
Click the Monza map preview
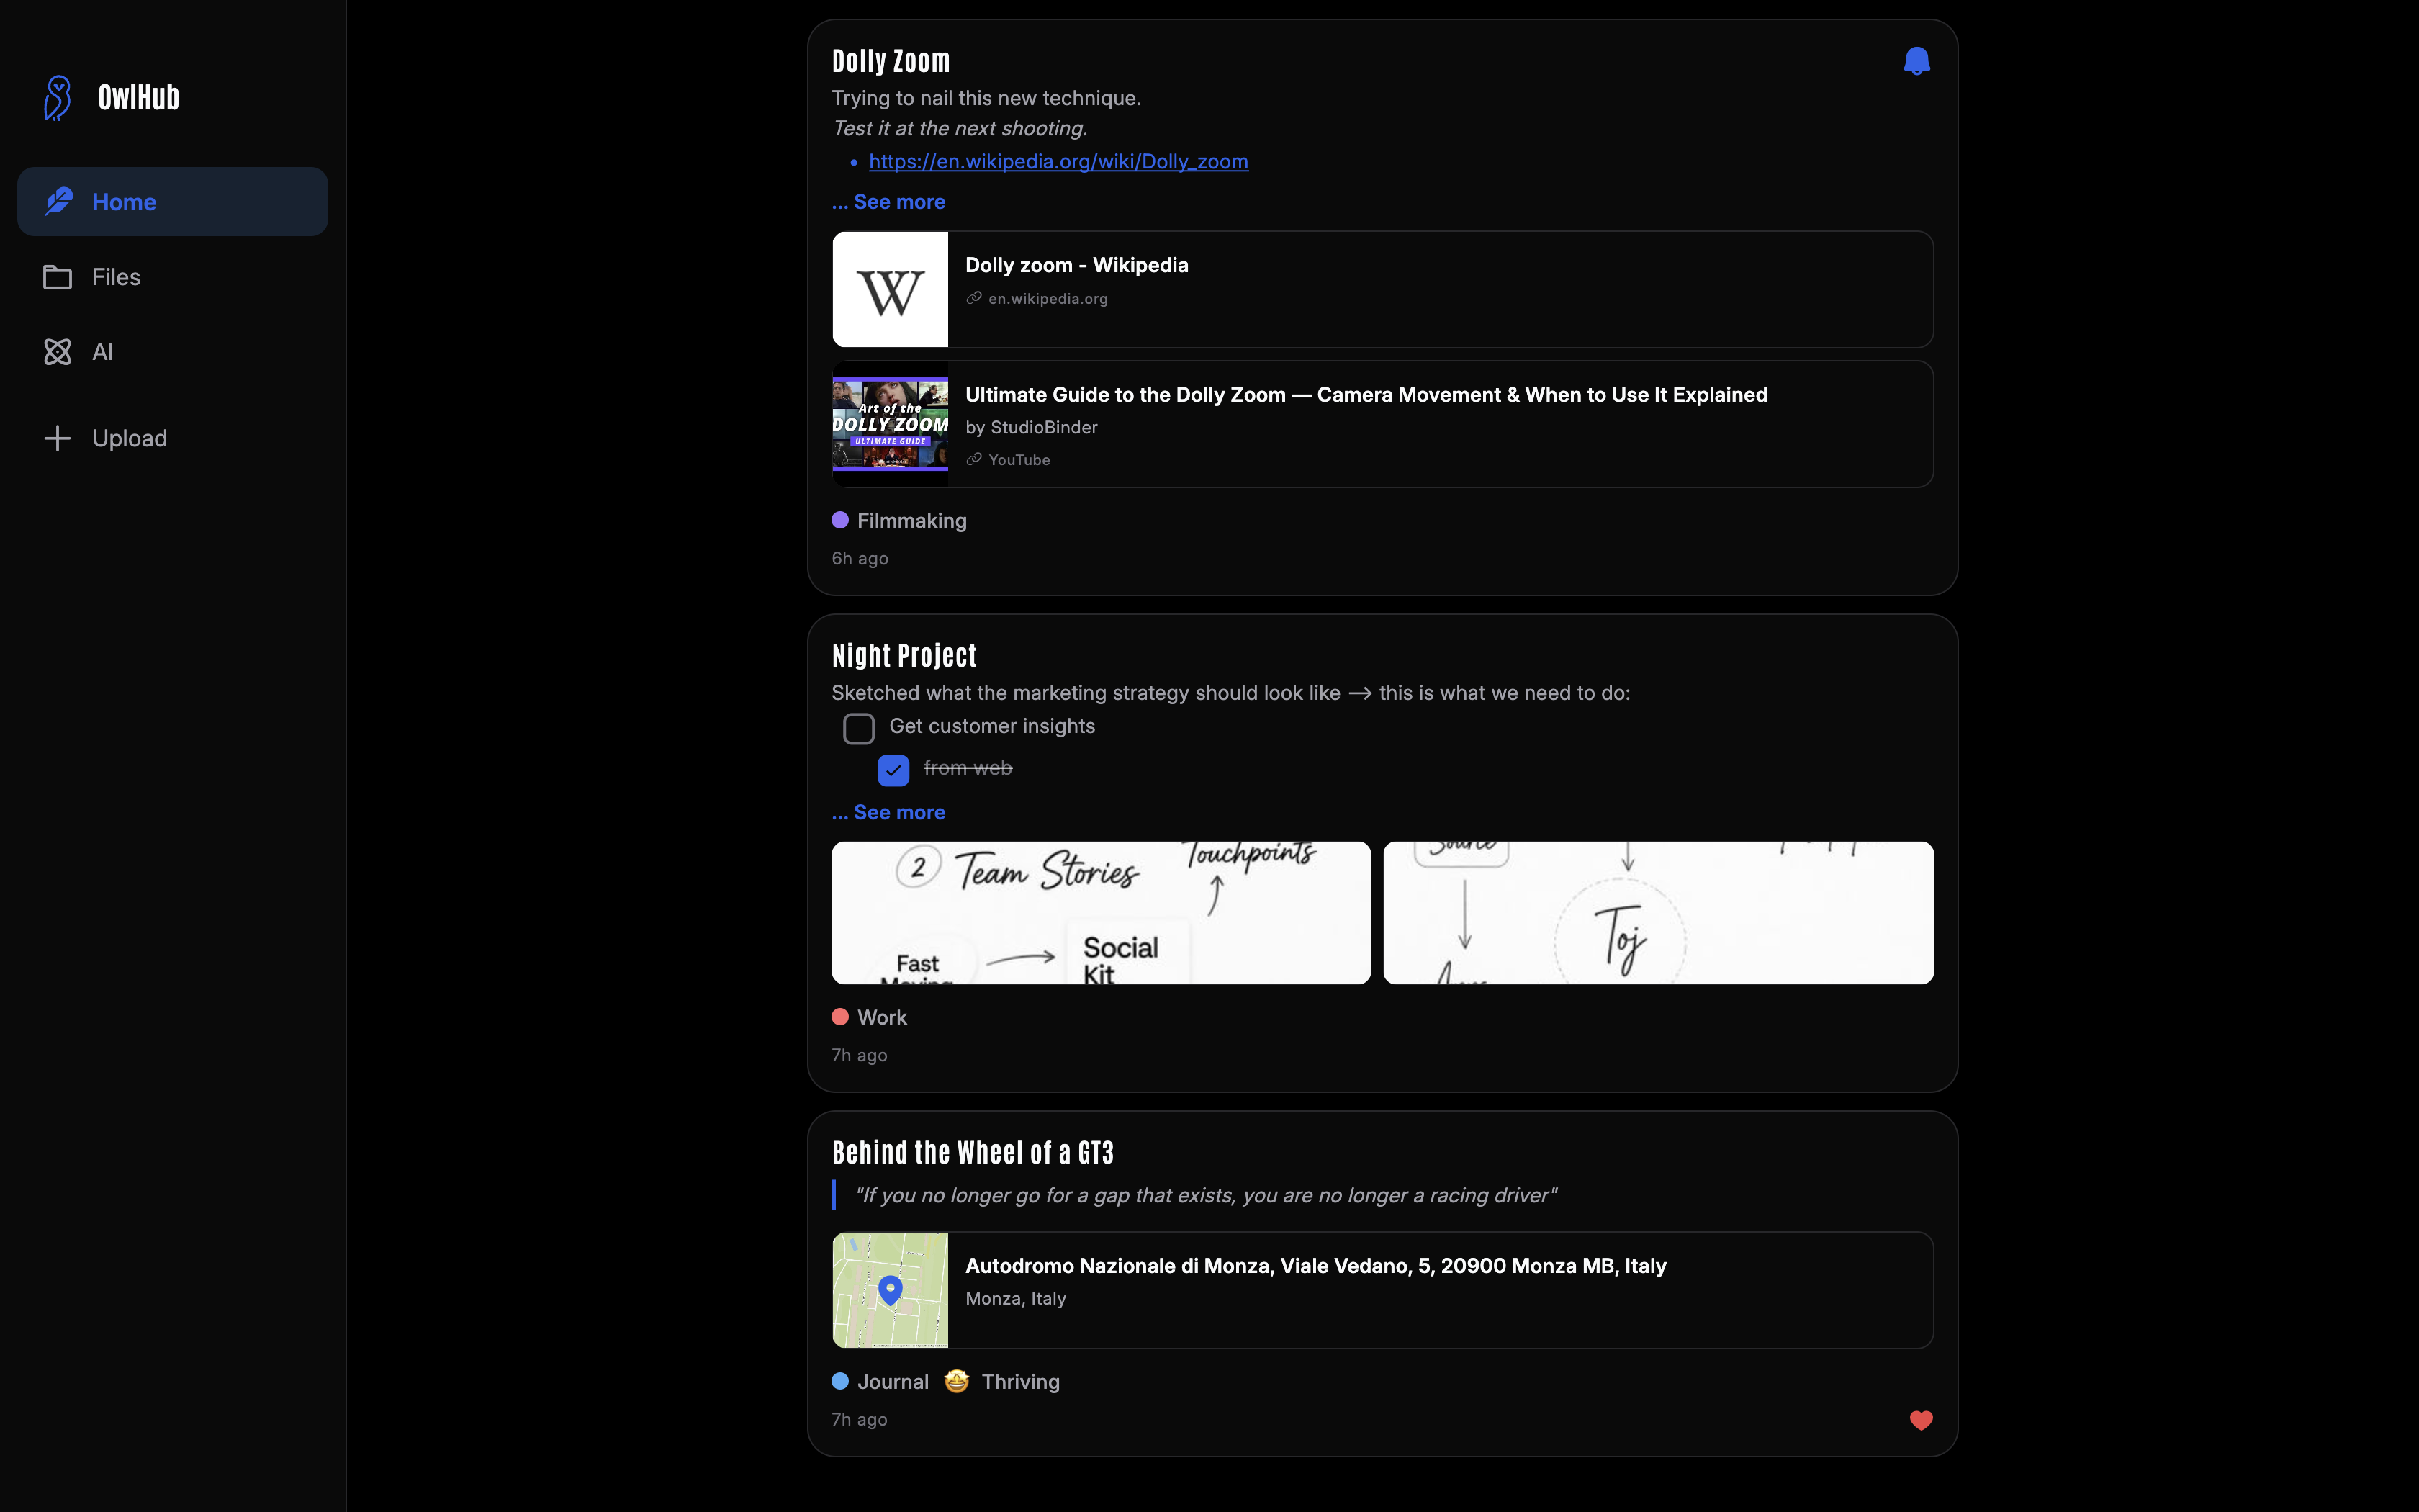890,1290
